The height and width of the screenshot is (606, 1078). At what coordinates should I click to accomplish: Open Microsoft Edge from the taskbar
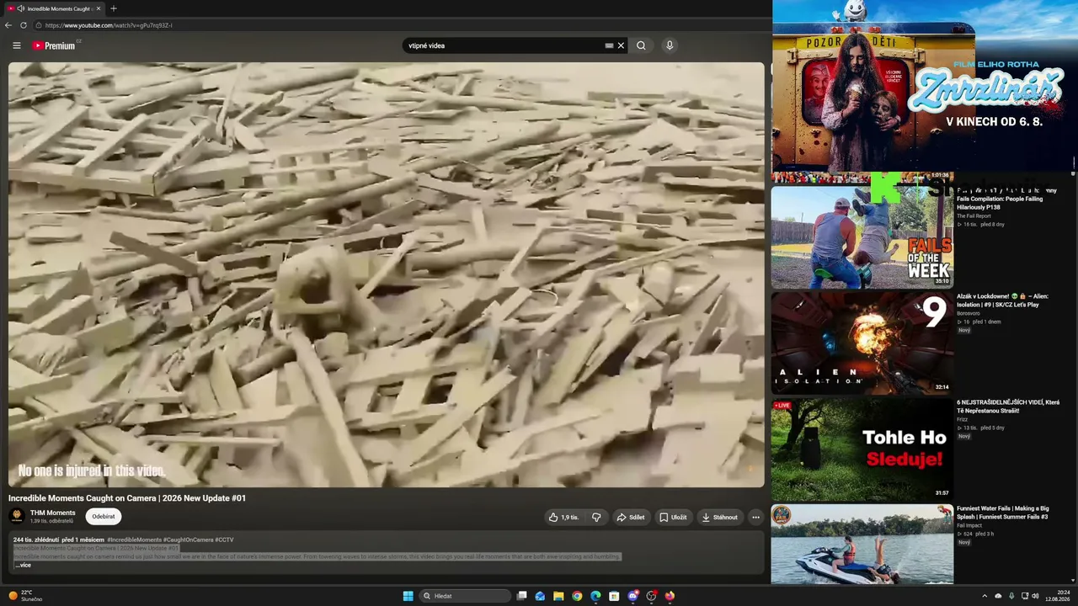(595, 596)
